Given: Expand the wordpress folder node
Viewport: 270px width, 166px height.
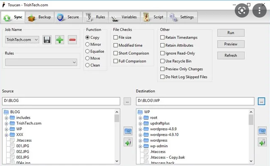Looking at the screenshot, I should point(140,141).
